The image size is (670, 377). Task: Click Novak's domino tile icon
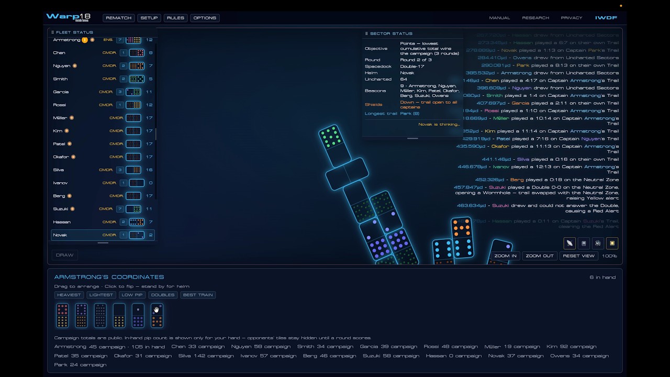pyautogui.click(x=137, y=235)
